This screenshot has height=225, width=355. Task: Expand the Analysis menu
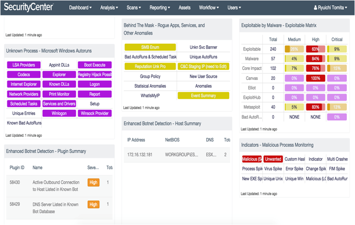(x=109, y=7)
